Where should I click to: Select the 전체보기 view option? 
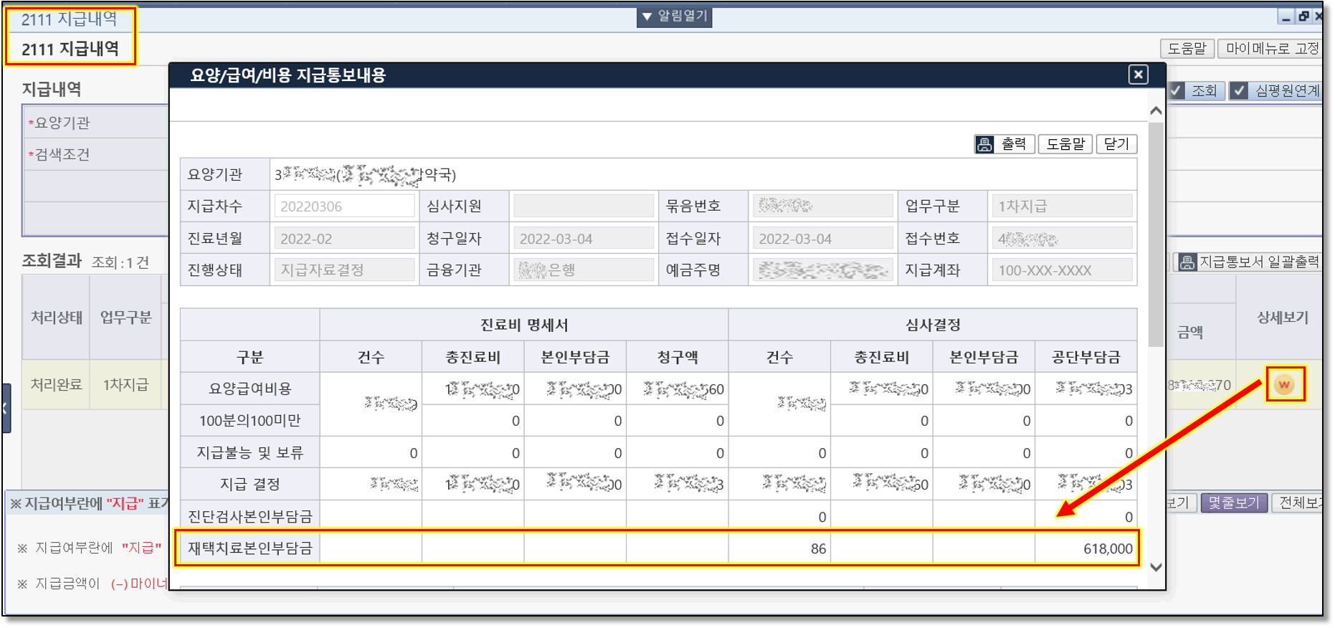(1299, 503)
